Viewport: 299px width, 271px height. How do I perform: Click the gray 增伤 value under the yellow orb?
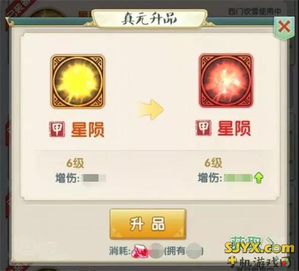pyautogui.click(x=94, y=178)
